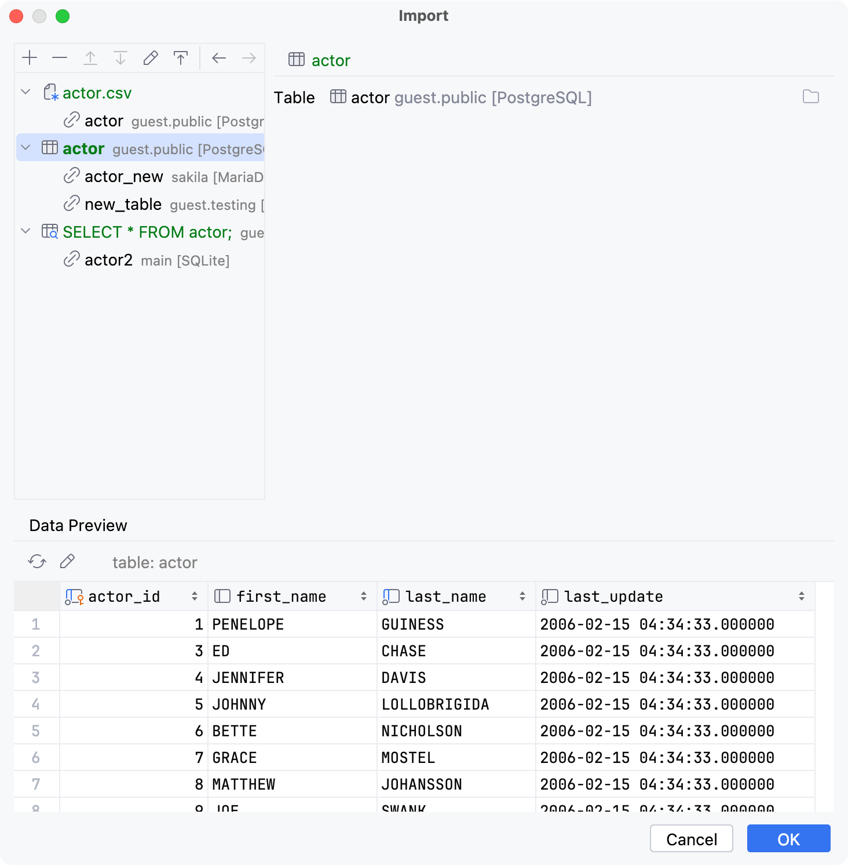Click the add source plus icon

30,58
